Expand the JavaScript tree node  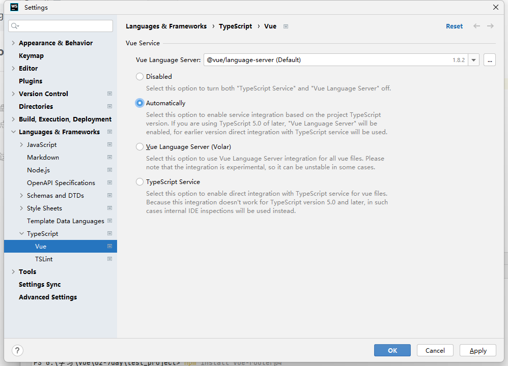click(x=21, y=145)
